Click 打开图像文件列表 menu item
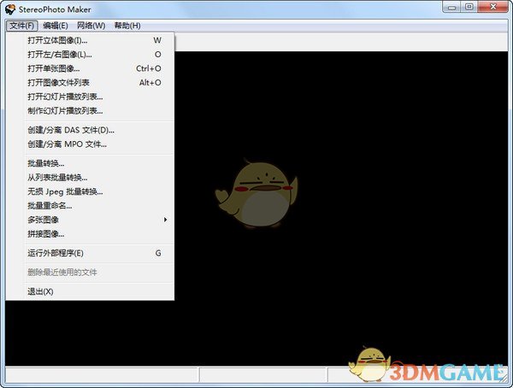 click(58, 82)
